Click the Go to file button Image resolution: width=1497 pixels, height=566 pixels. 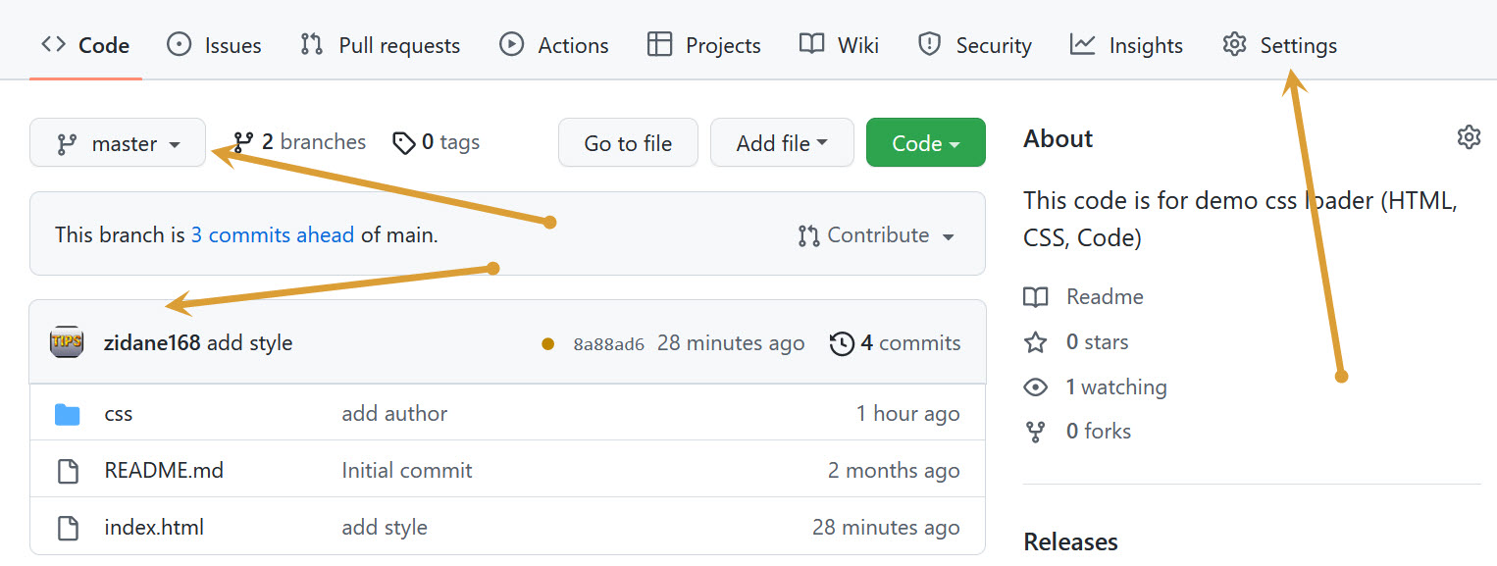click(x=628, y=143)
